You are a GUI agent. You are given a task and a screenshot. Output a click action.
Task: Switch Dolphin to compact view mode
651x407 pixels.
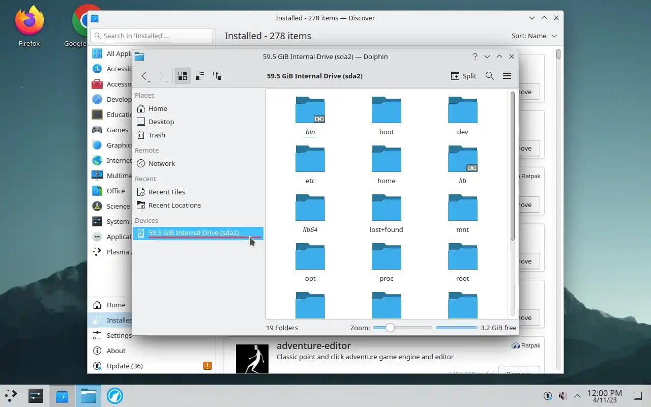click(200, 76)
